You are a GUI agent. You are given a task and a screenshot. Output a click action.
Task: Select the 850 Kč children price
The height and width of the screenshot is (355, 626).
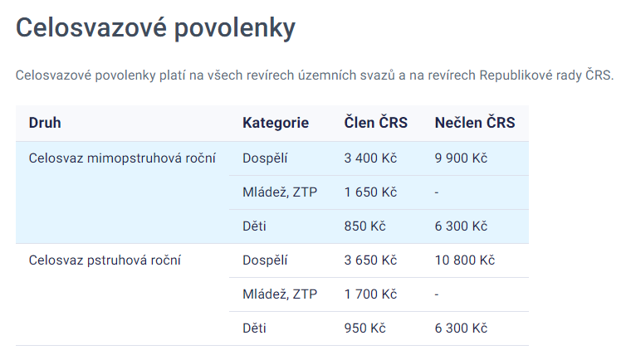[x=365, y=226]
